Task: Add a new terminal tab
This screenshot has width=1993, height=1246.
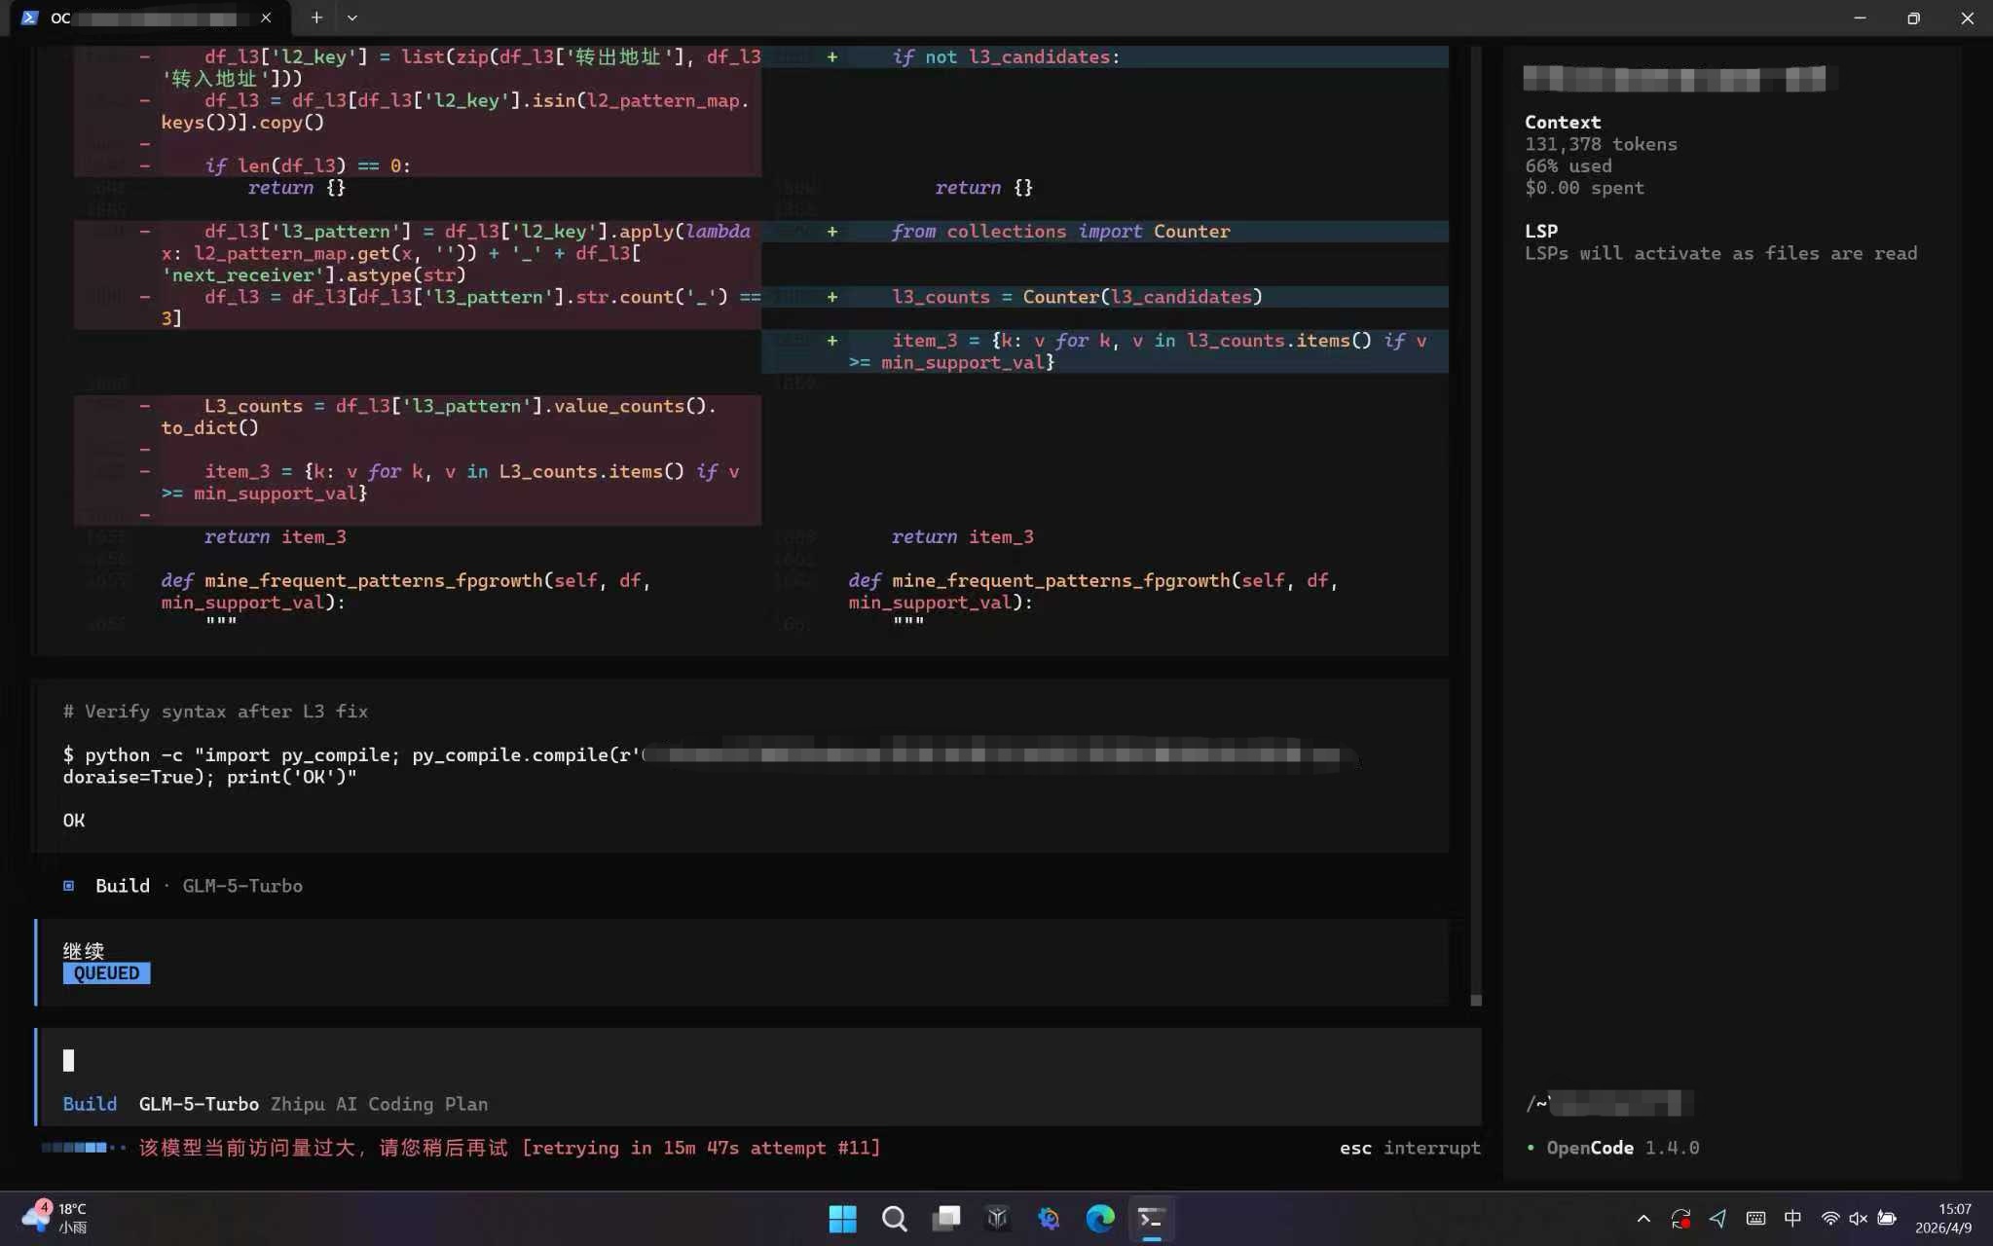Action: pyautogui.click(x=316, y=18)
